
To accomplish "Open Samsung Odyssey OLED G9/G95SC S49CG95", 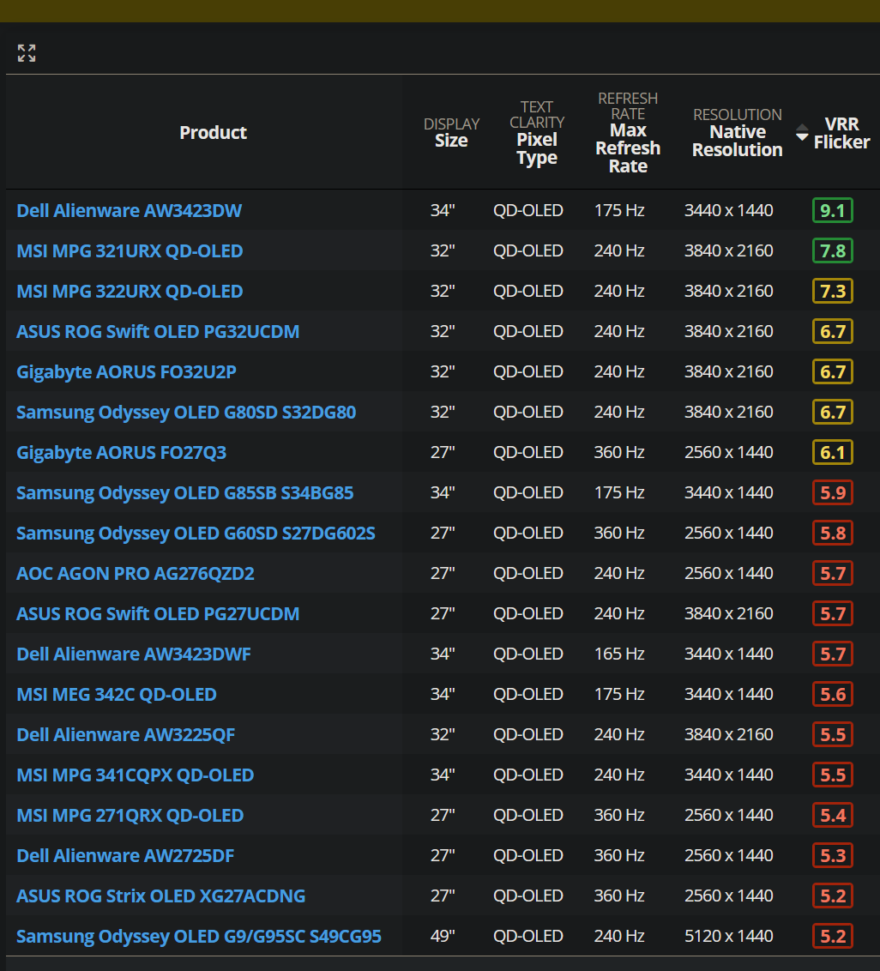I will (199, 937).
